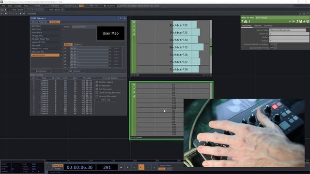Click the frame number field showing 391
The height and width of the screenshot is (174, 310).
[x=107, y=167]
